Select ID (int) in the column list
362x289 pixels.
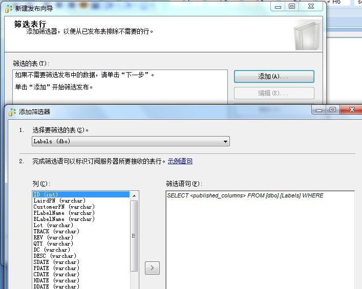[81, 194]
